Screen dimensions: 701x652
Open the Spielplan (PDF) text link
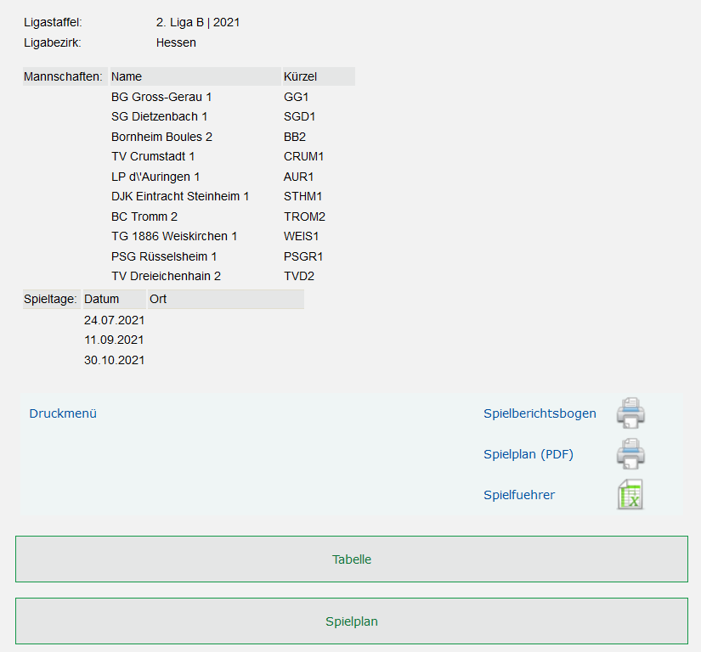pyautogui.click(x=528, y=454)
